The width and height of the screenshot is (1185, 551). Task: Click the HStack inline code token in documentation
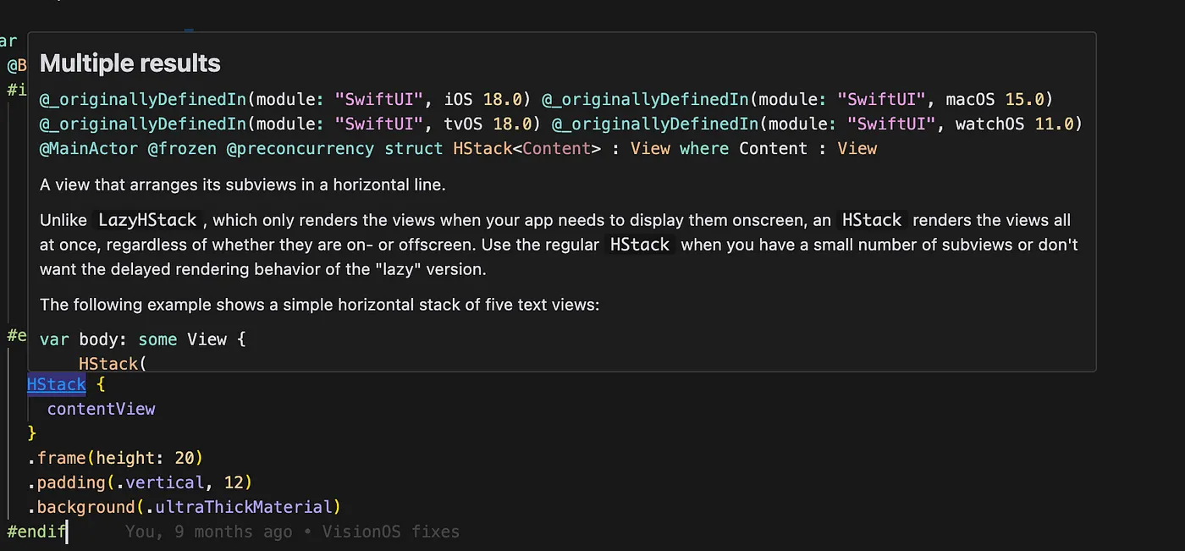871,219
